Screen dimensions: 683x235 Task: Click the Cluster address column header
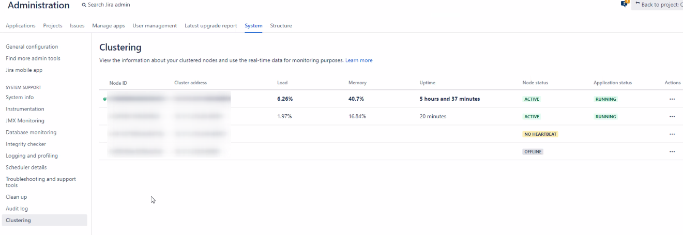tap(191, 83)
